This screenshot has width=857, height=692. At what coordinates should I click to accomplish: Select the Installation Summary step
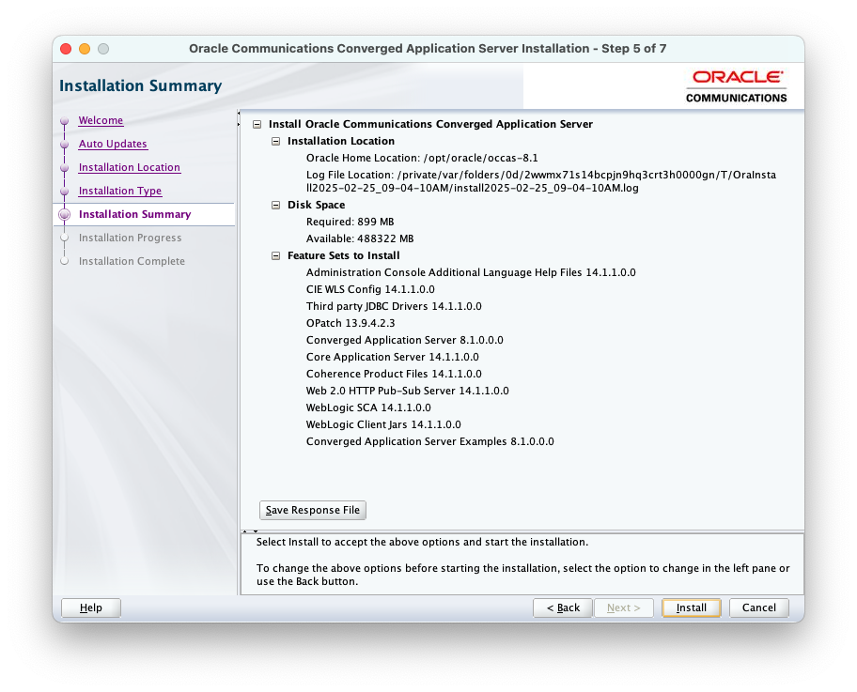(134, 214)
